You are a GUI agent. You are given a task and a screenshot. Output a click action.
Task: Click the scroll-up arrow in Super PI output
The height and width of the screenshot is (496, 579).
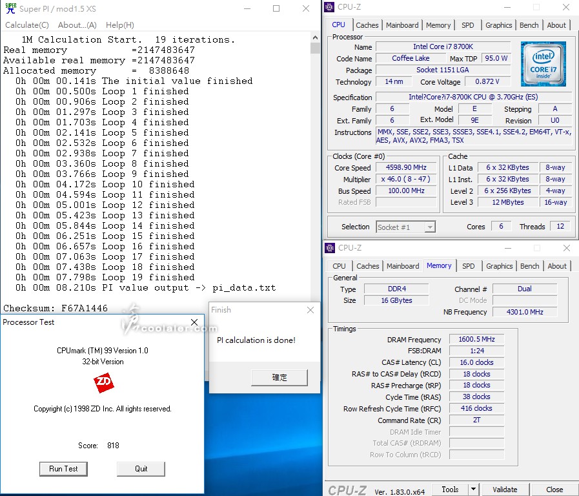pos(315,37)
